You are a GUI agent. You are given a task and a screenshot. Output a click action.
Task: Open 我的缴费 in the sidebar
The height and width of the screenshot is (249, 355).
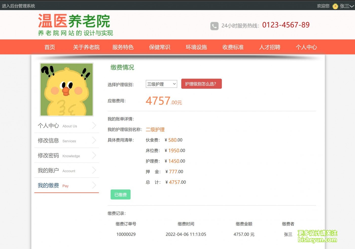48,185
